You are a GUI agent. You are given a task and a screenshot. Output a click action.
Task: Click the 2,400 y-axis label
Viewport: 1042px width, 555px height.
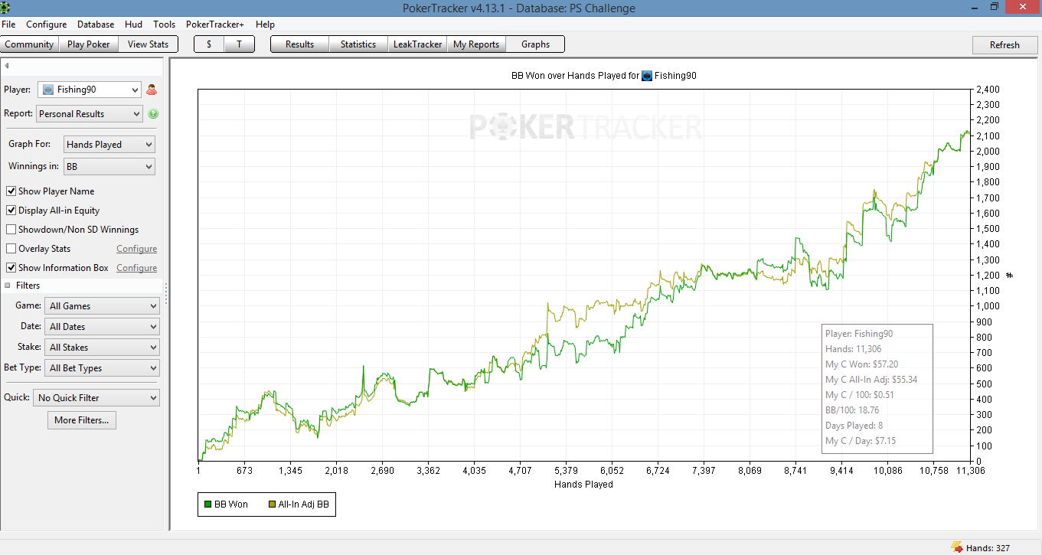point(988,90)
